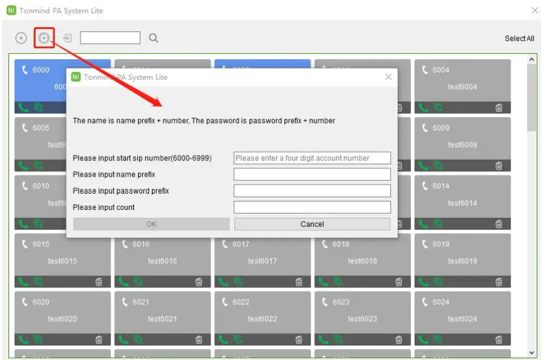
Task: Click the start sip number input field
Action: click(312, 157)
